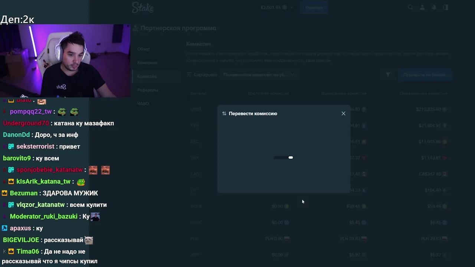Click chat username barovito9
The width and height of the screenshot is (475, 267).
[17, 158]
